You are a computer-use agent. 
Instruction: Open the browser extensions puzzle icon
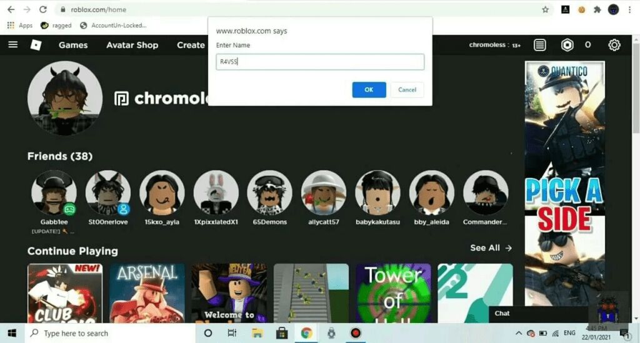click(x=597, y=9)
